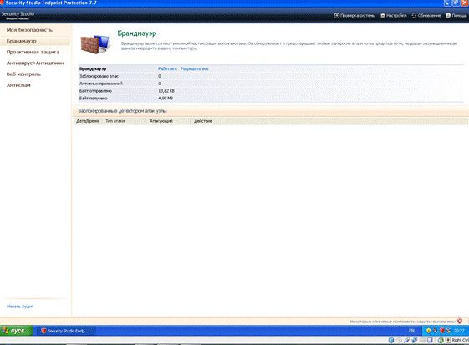This screenshot has width=469, height=345.
Task: Open the Настройки gear icon
Action: click(x=383, y=15)
